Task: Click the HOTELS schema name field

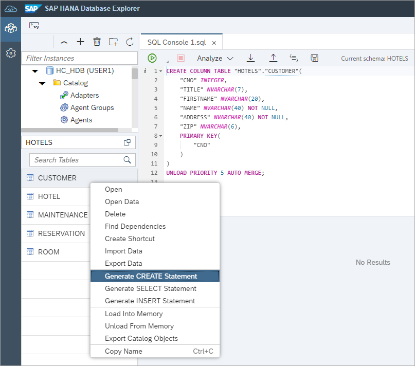Action: coord(78,142)
